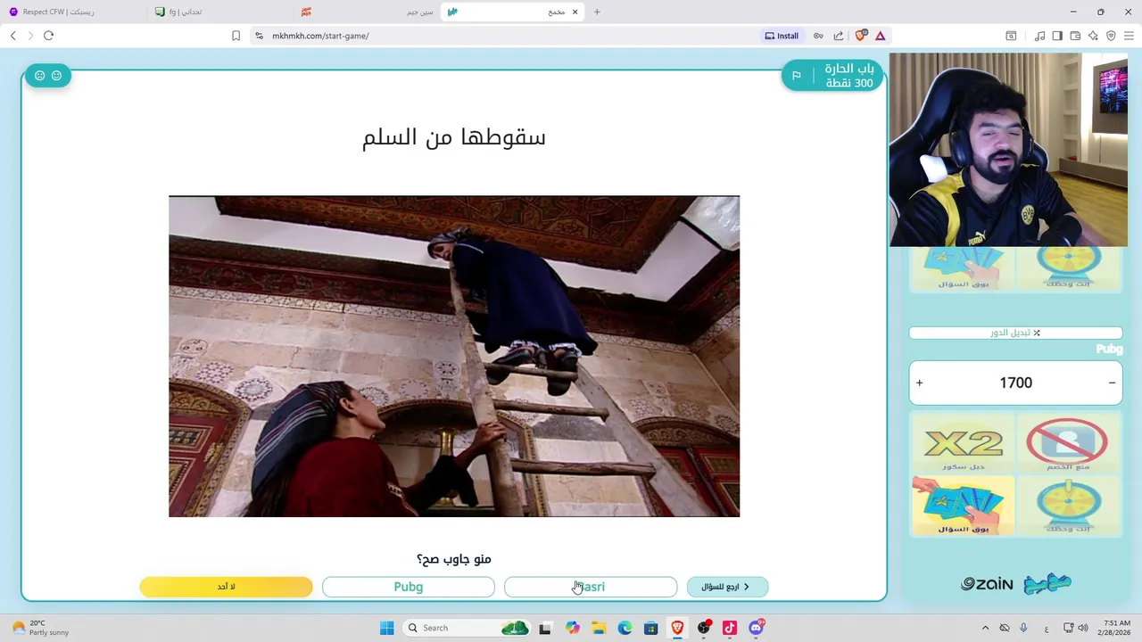Click the flag report icon

(x=797, y=76)
